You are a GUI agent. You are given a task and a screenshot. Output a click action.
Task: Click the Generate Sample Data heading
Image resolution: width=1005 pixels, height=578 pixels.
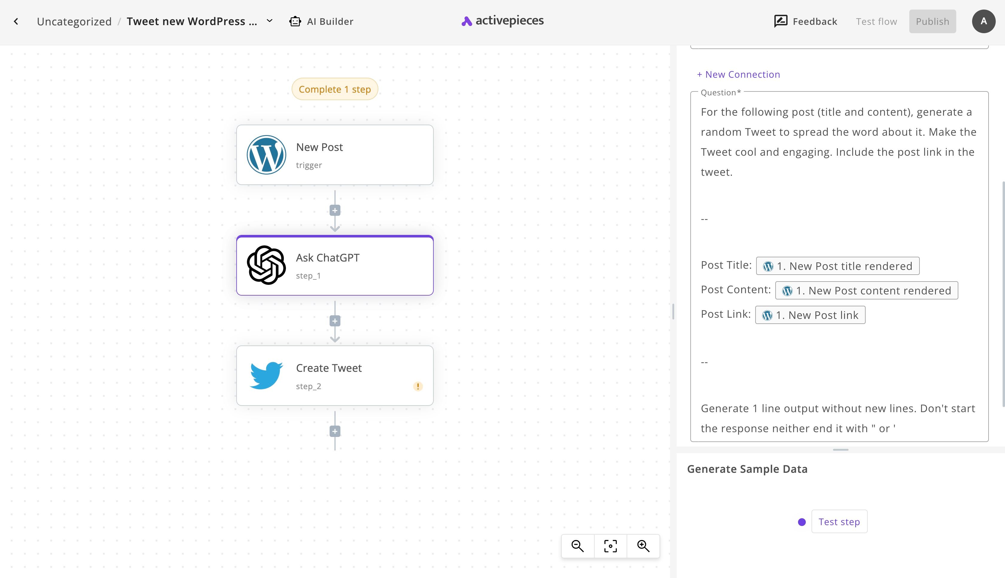point(747,469)
